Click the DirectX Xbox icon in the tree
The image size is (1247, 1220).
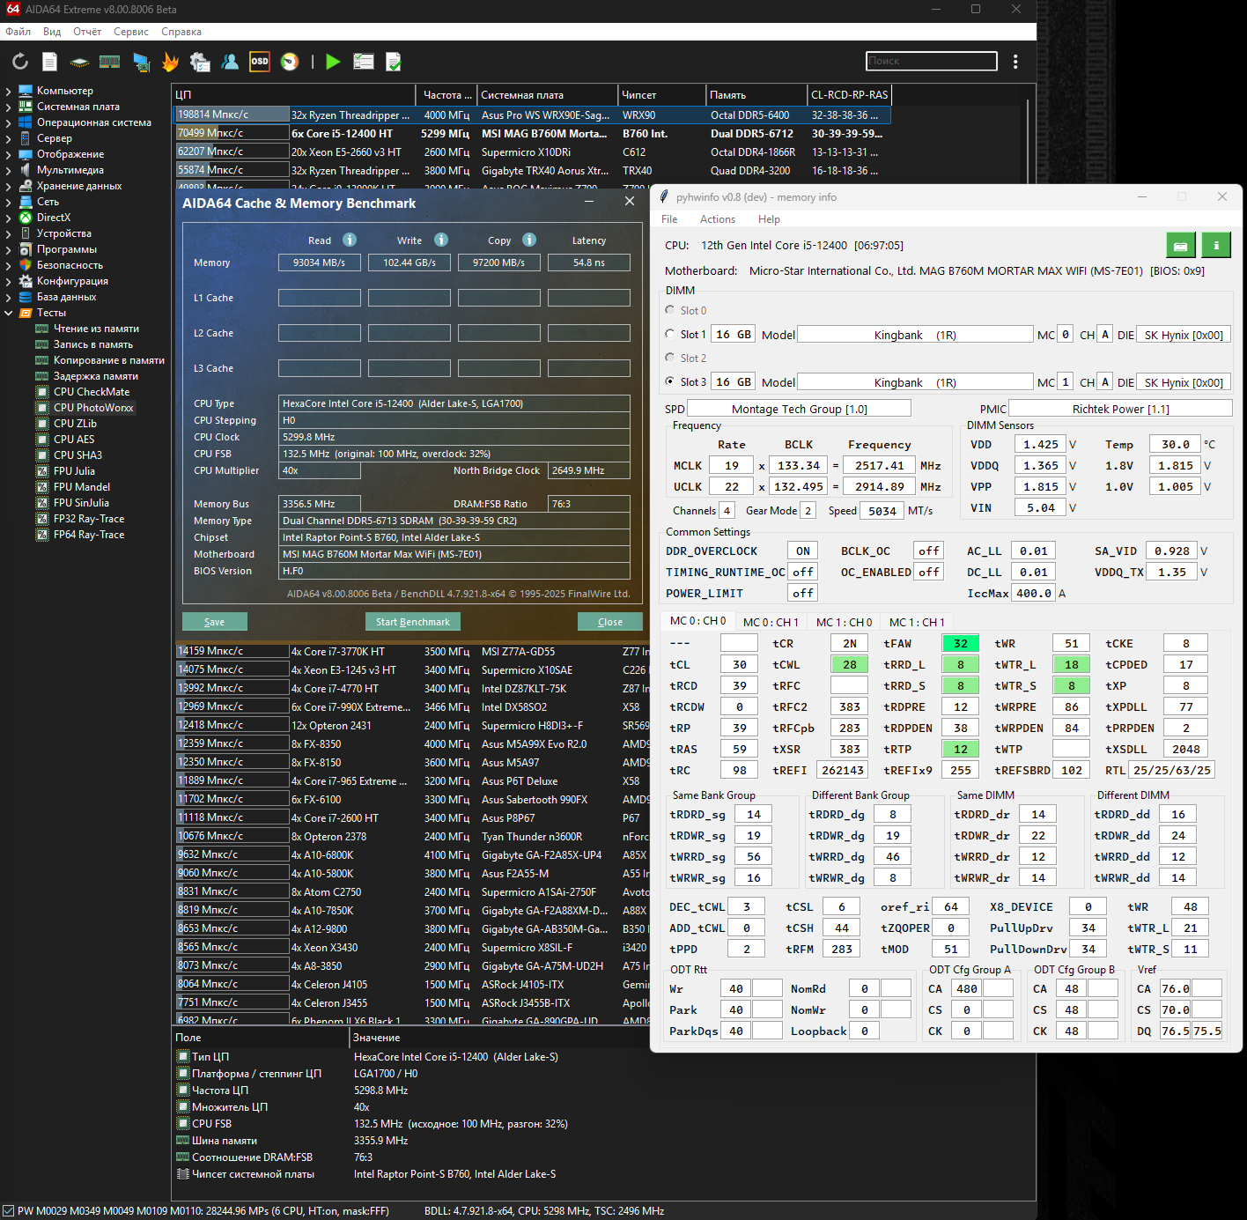(26, 218)
